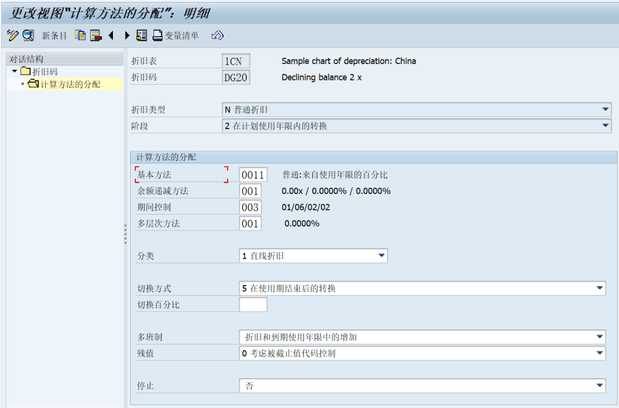Click the other-entry position icon

(x=142, y=35)
